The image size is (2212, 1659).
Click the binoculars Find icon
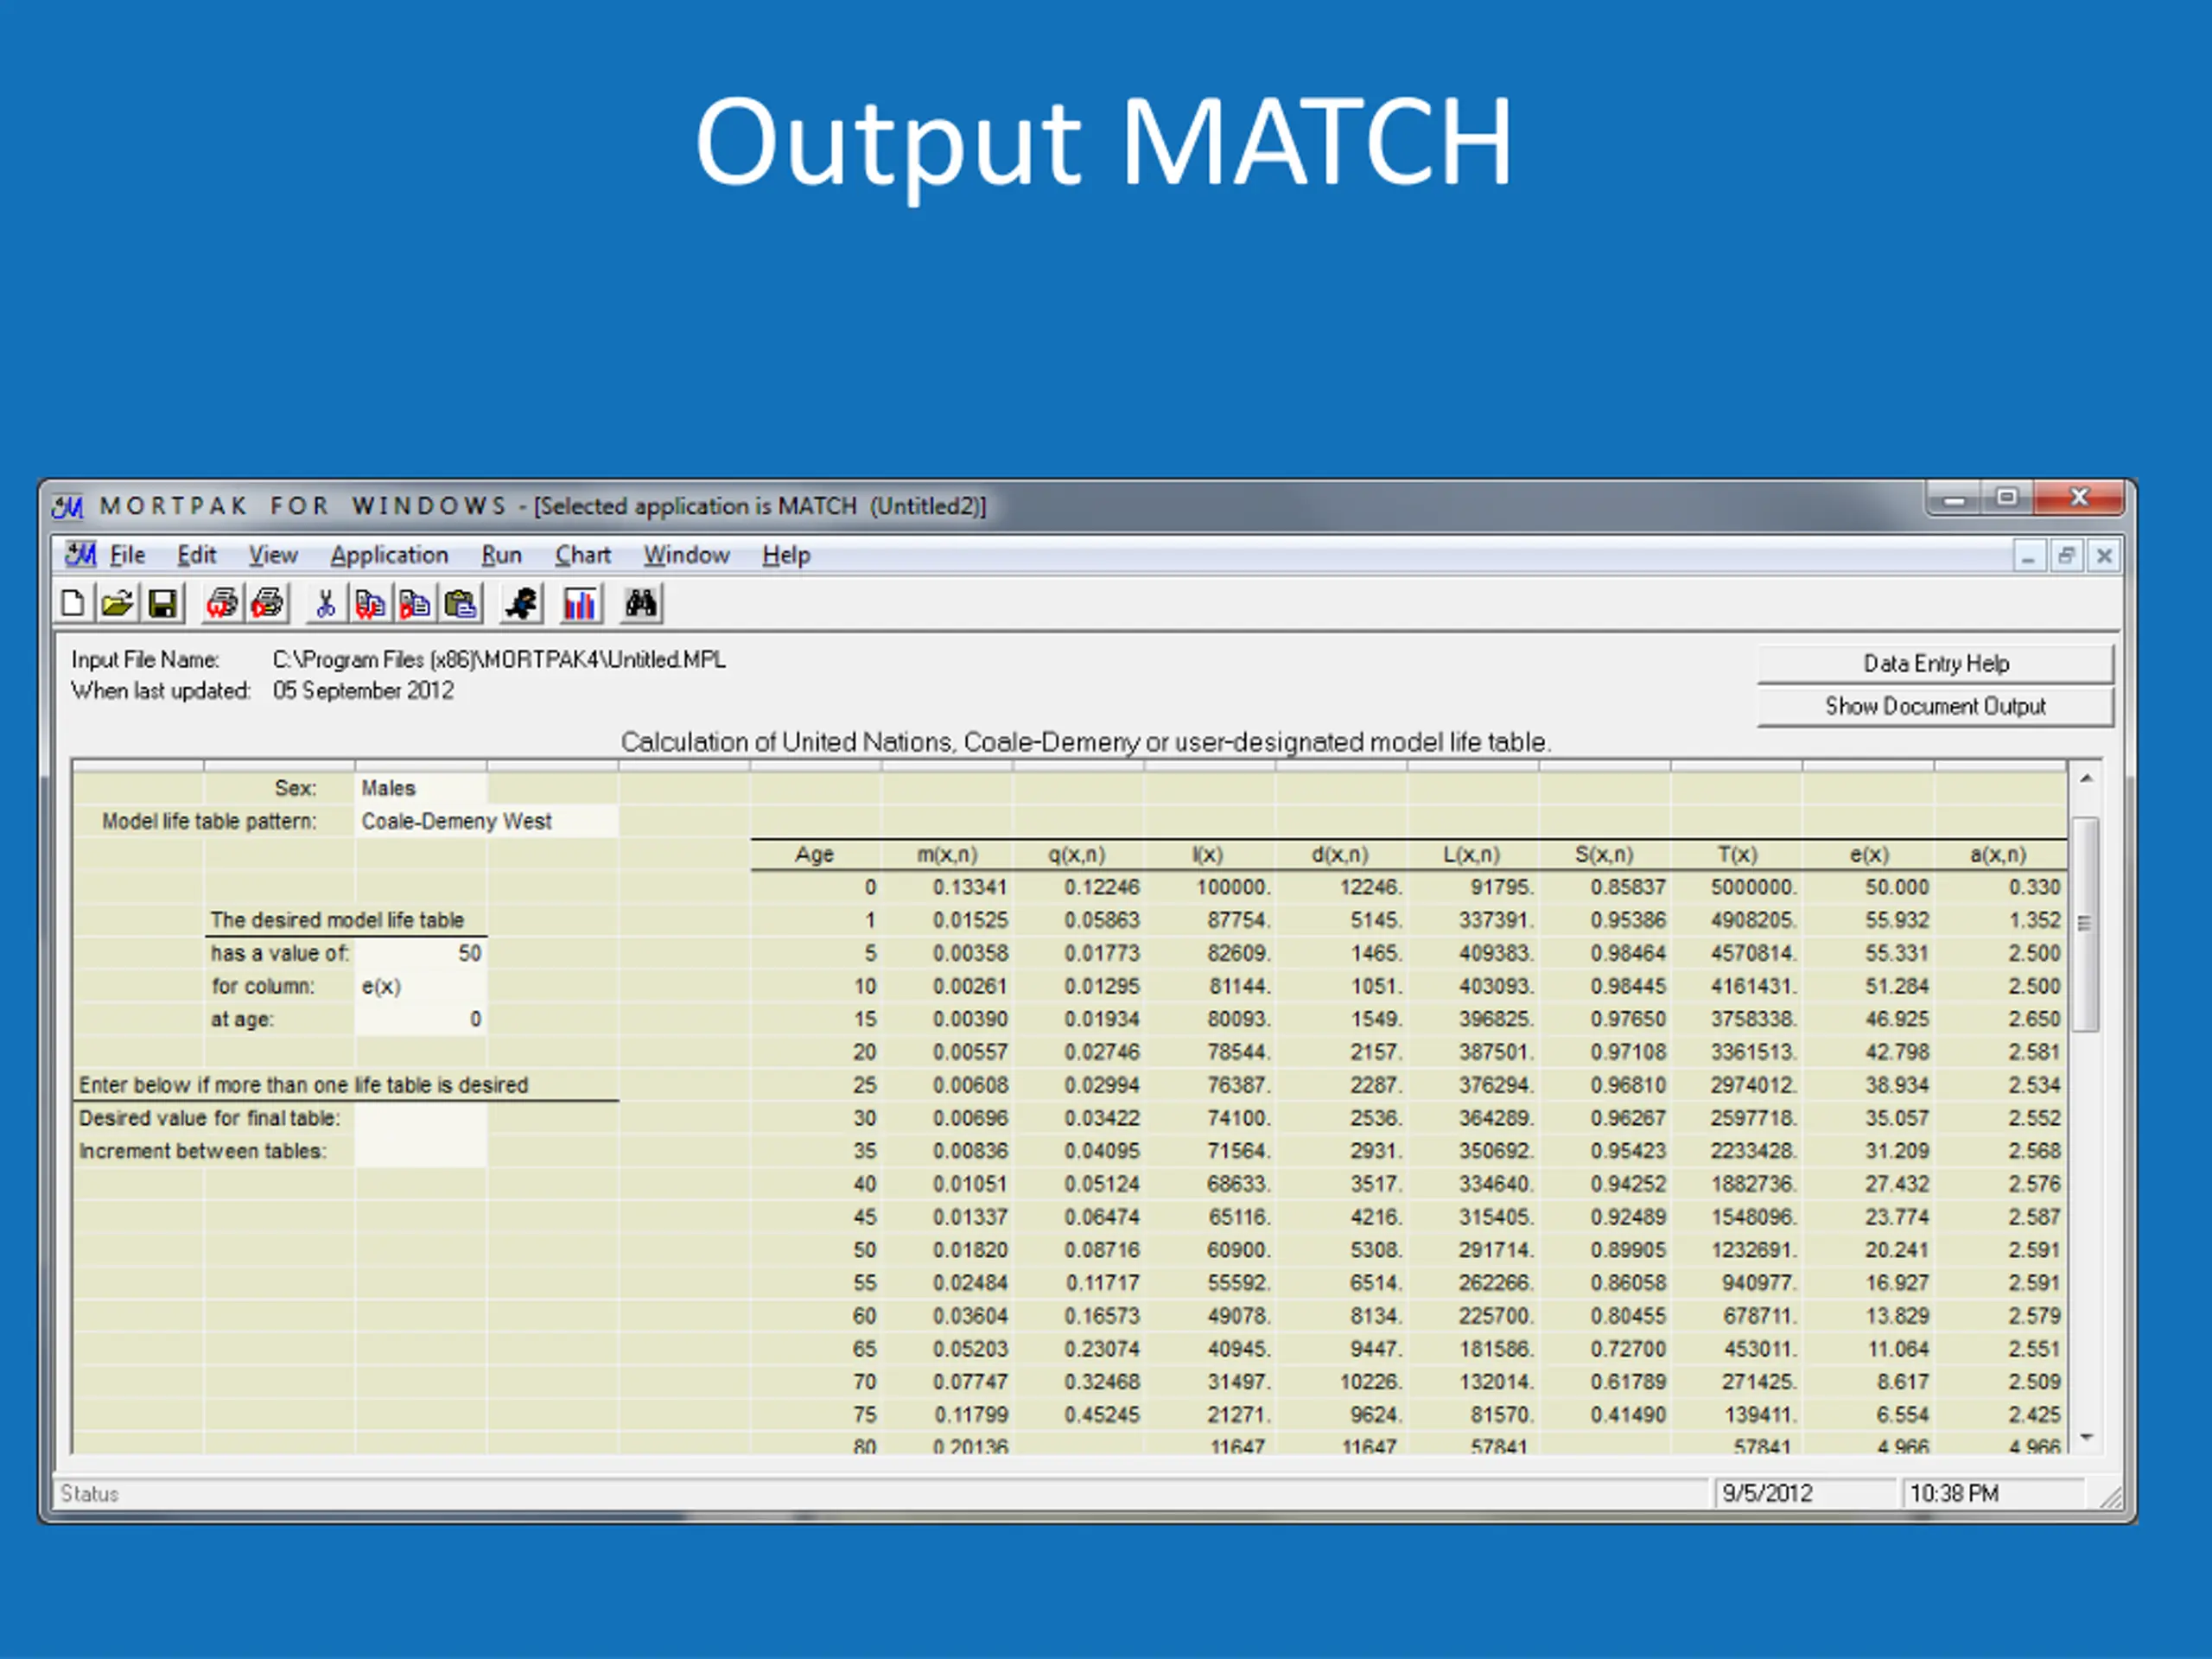pos(641,604)
